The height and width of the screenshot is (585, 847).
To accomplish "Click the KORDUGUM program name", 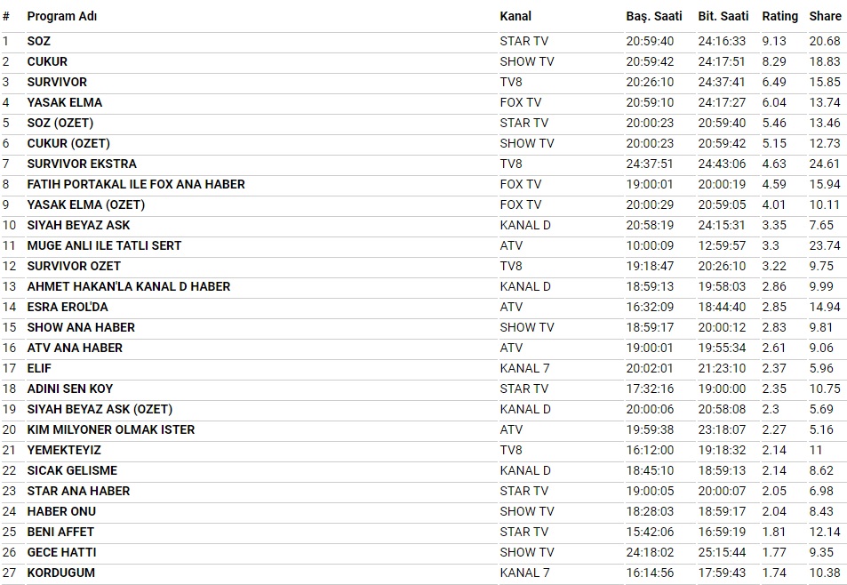I will coord(60,573).
